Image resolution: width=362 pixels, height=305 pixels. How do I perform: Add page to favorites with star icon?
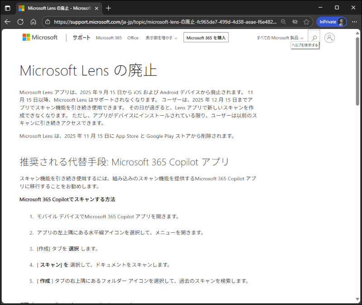tap(306, 22)
